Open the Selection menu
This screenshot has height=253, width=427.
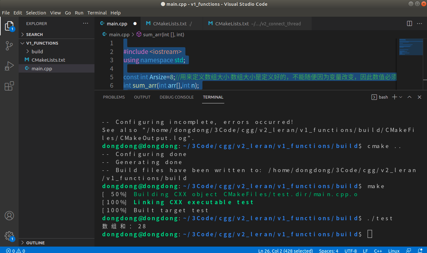coord(36,13)
